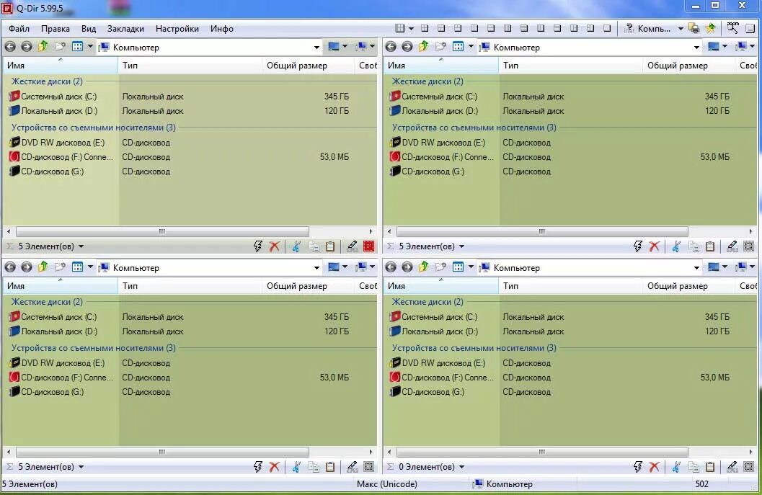762x495 pixels.
Task: Click the lightning refresh icon in top-right pane
Action: point(637,246)
